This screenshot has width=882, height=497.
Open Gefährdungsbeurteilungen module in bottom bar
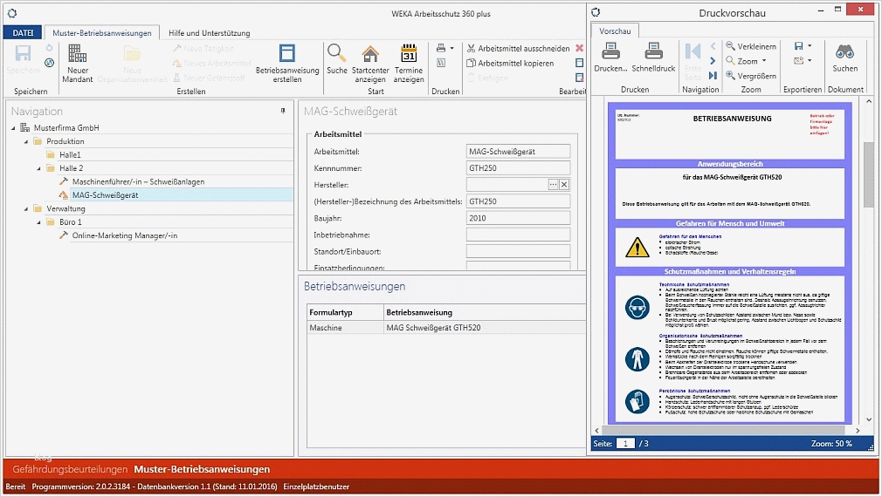point(69,470)
